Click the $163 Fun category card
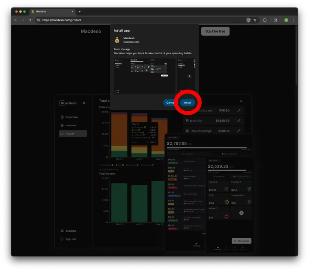 point(219,199)
